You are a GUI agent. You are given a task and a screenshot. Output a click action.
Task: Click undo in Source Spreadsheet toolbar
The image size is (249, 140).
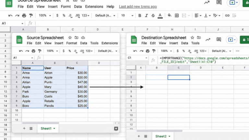[x=21, y=51]
